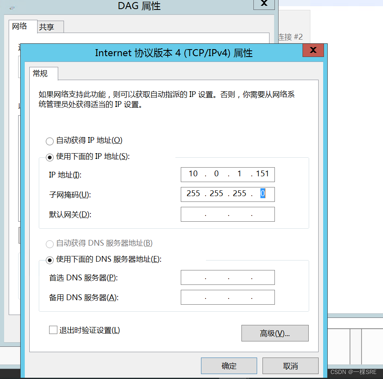Click the highlighted subnet mask last octet
The image size is (383, 379).
262,194
